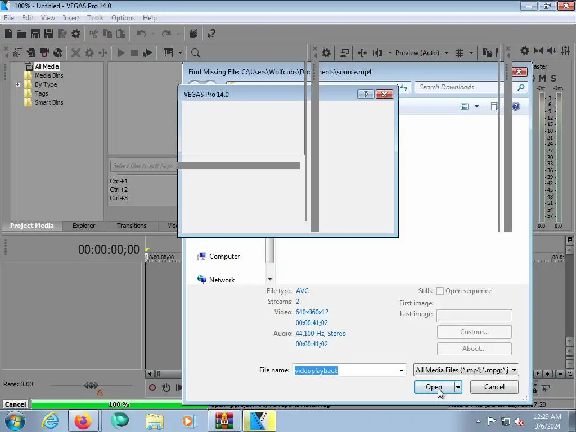Open the View menu

48,18
